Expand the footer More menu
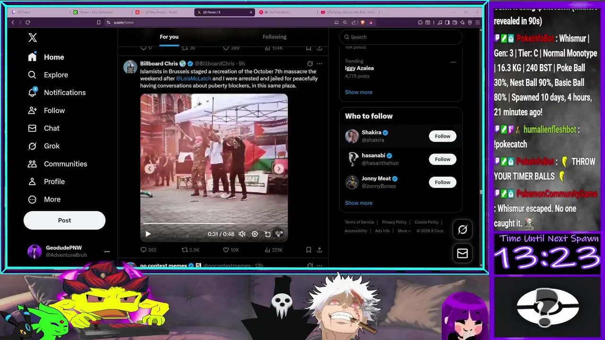This screenshot has width=605, height=340. (x=404, y=231)
